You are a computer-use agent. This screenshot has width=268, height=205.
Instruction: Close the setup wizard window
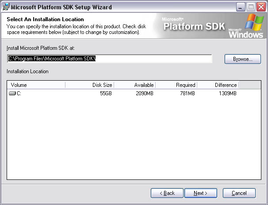(x=261, y=7)
